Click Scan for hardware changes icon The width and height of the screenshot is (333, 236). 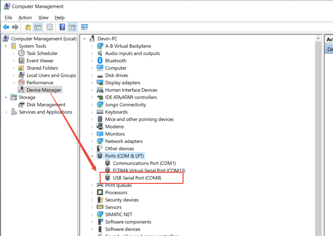85,27
